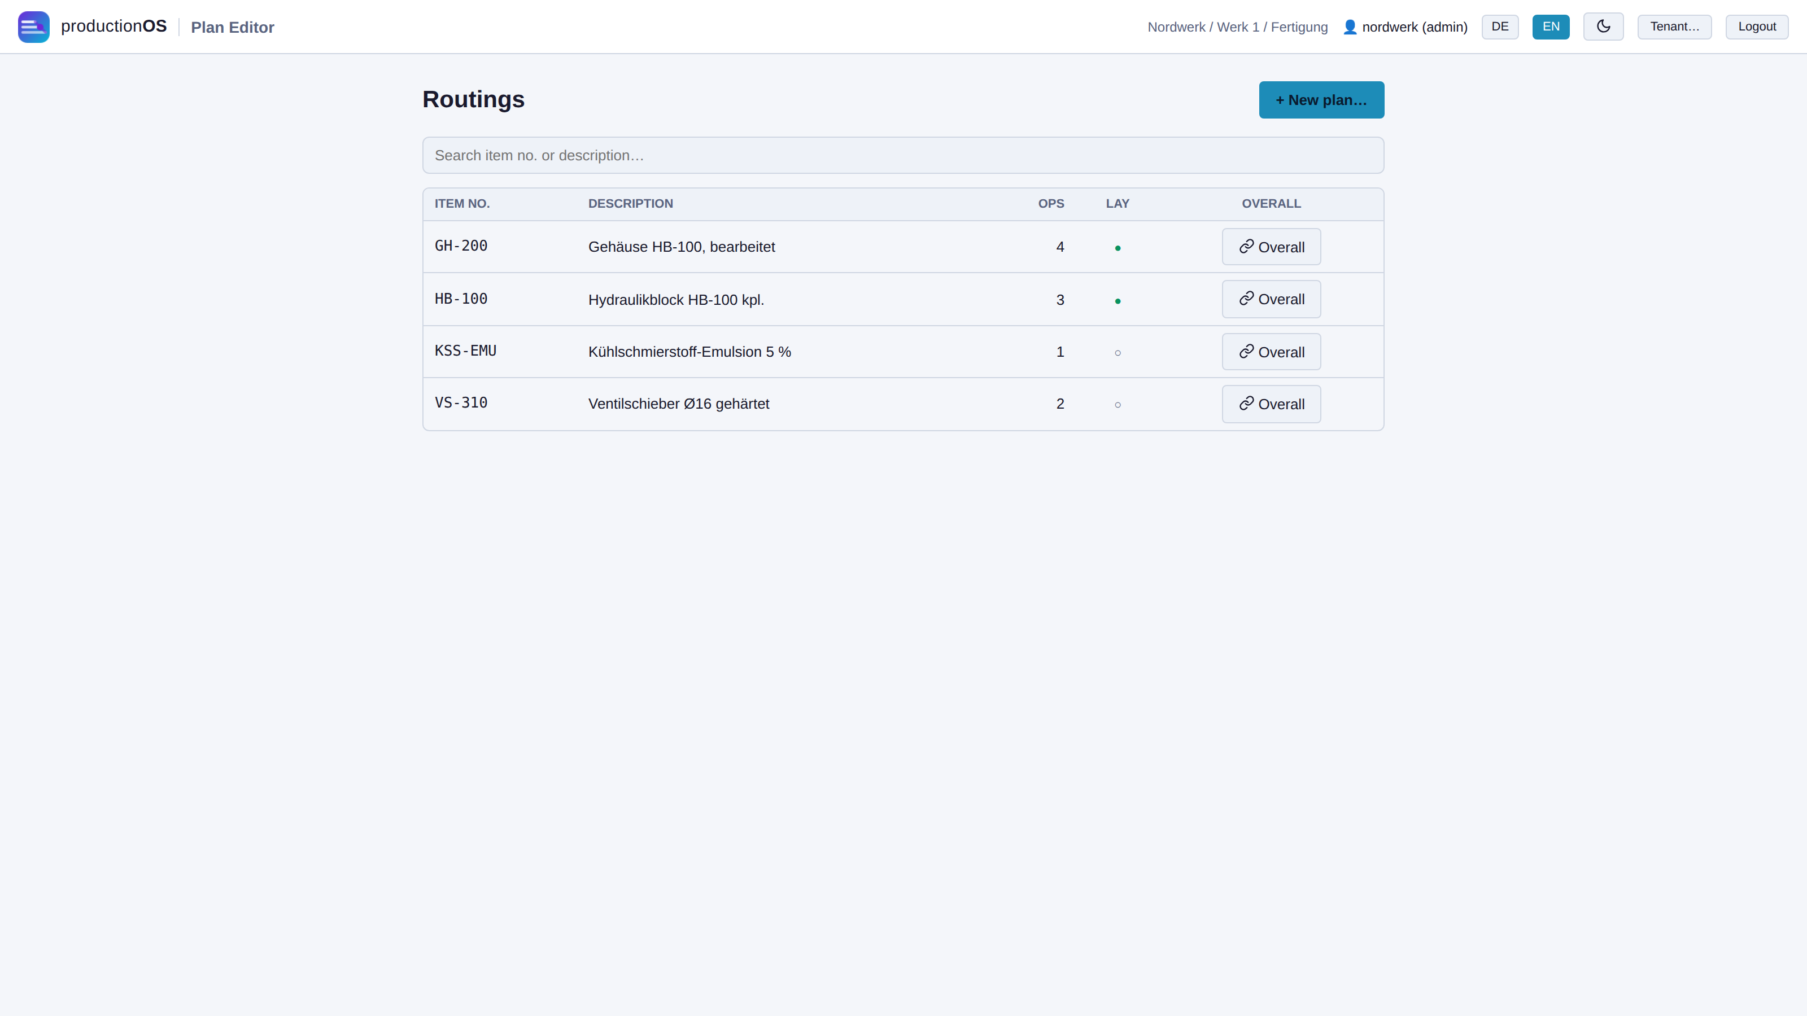Click description Ventilschieber Ø16 gehärtet
The height and width of the screenshot is (1016, 1807).
678,404
